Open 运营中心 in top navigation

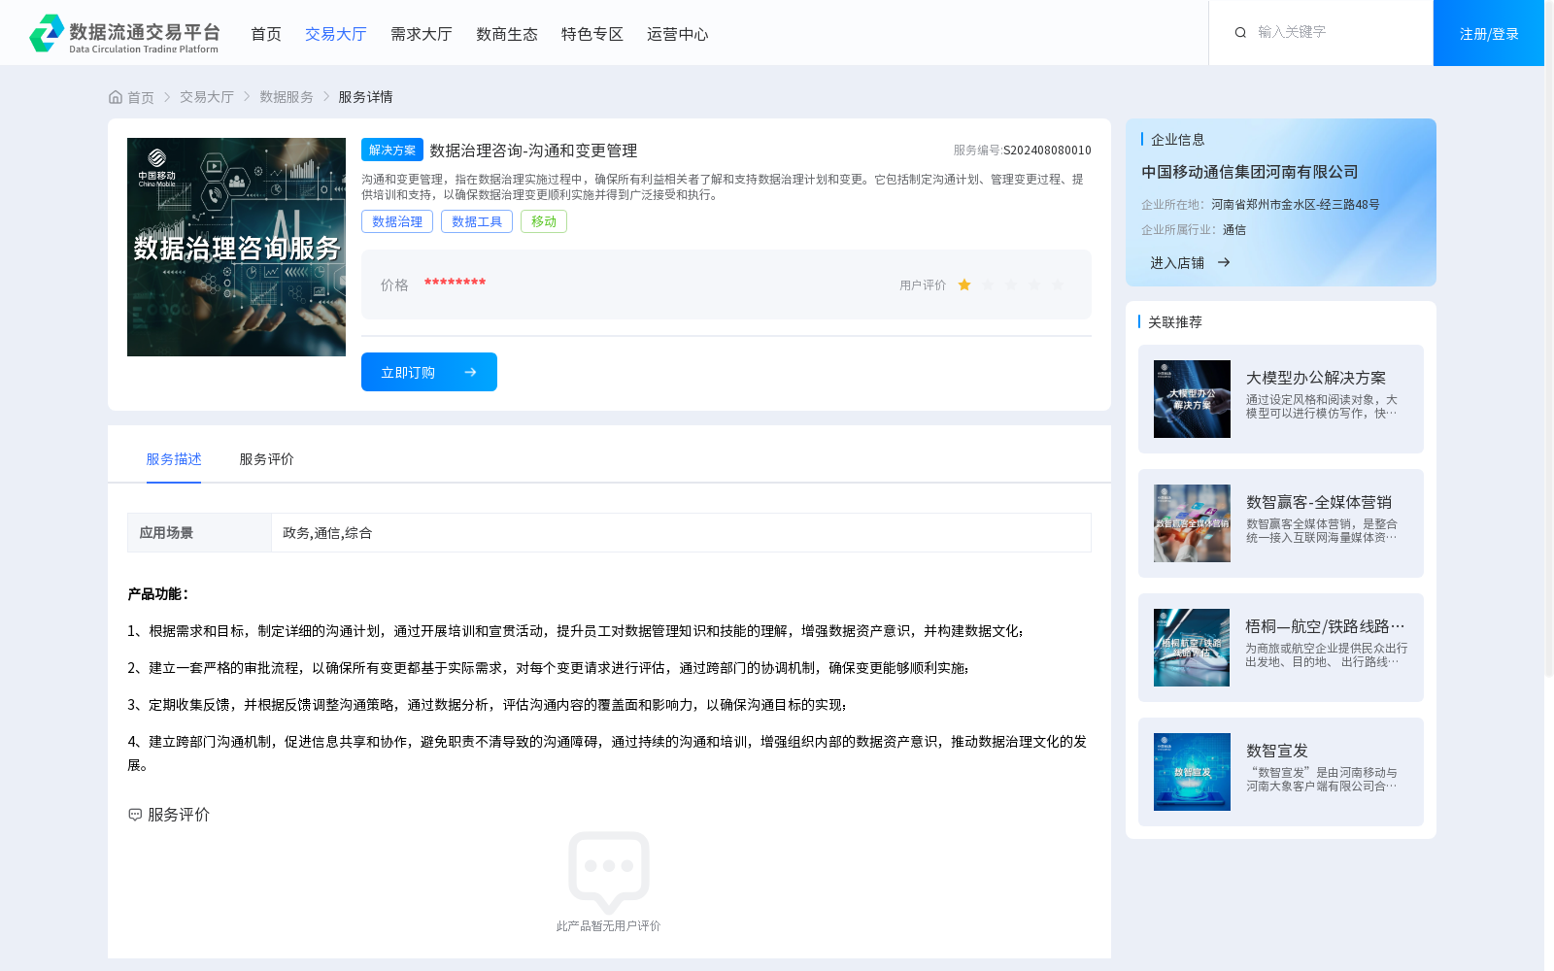click(x=678, y=34)
